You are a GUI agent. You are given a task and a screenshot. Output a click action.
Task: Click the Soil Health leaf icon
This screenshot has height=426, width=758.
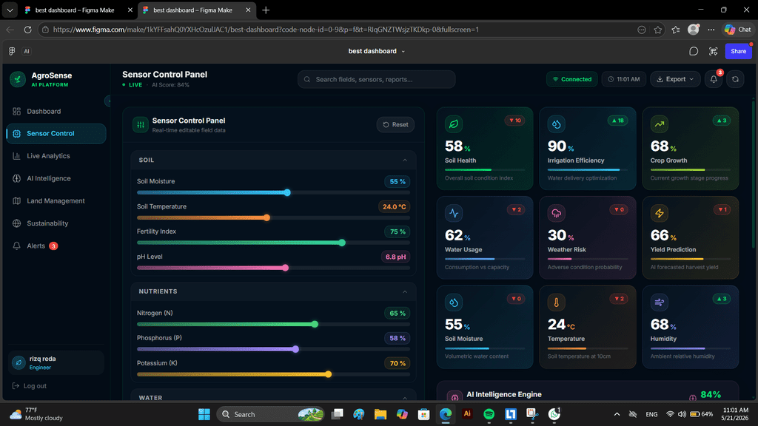(x=454, y=124)
